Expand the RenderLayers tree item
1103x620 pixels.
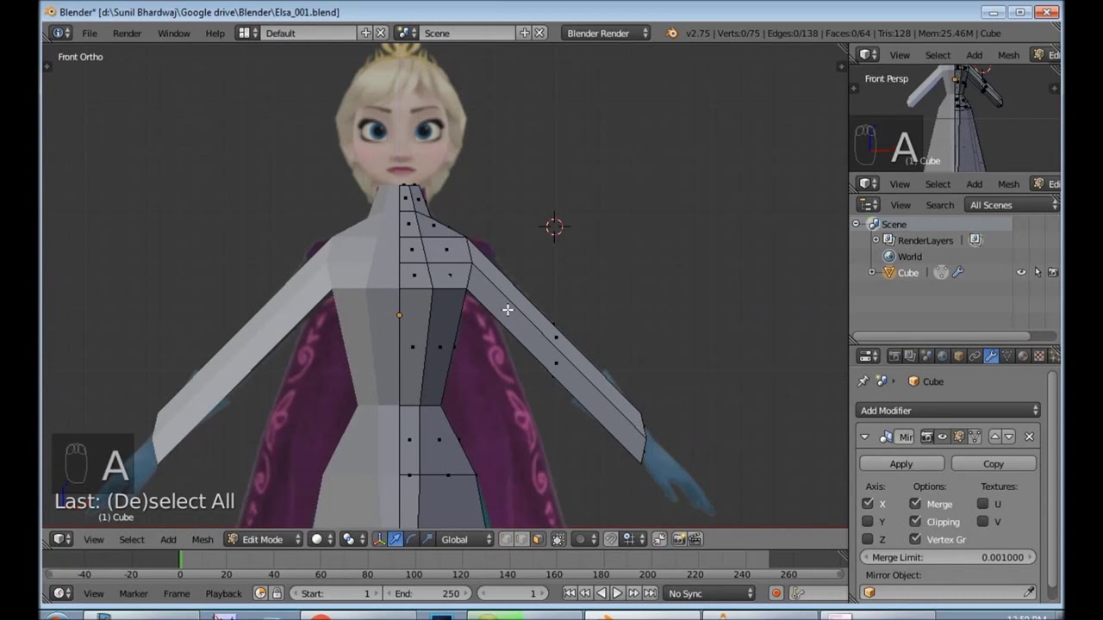coord(876,240)
